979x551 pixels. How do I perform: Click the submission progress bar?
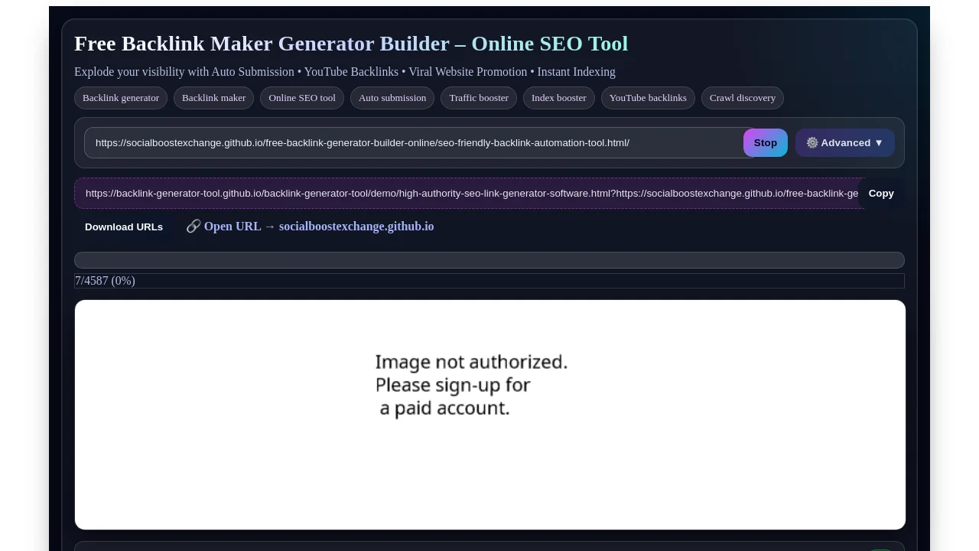(x=489, y=260)
